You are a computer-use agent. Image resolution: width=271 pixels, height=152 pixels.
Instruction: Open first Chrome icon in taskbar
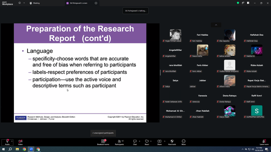point(24,149)
